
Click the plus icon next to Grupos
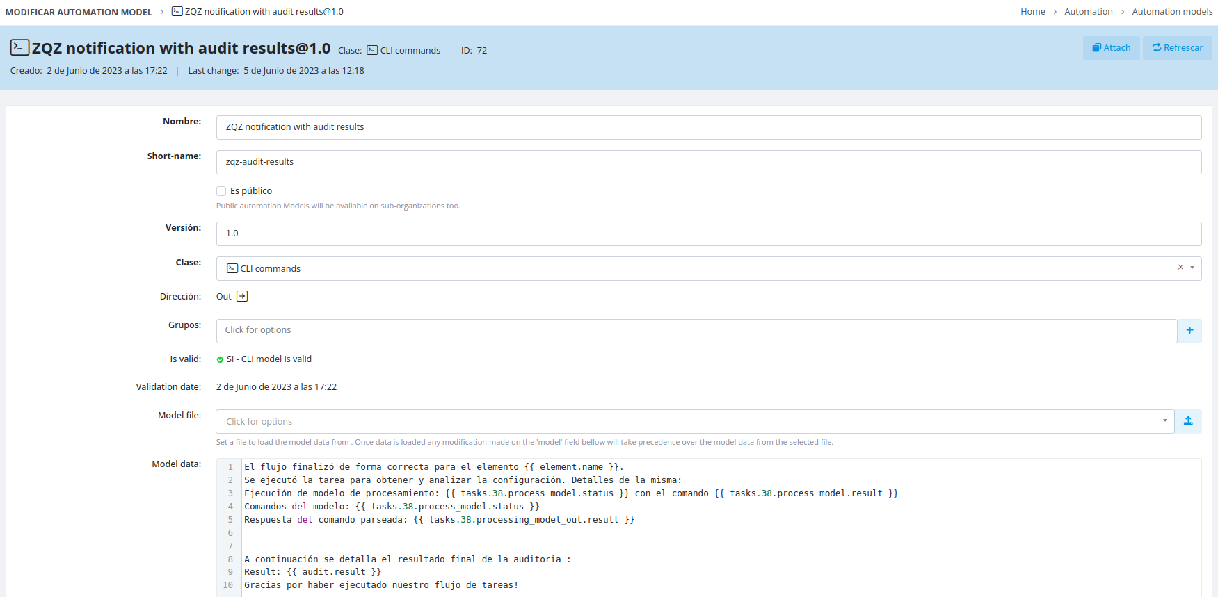tap(1189, 331)
